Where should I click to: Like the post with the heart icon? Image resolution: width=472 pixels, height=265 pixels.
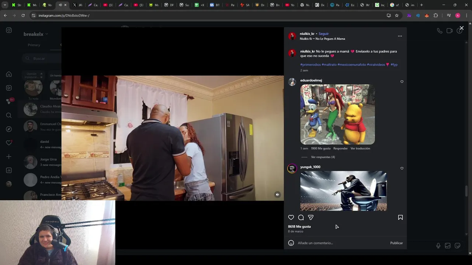[291, 218]
